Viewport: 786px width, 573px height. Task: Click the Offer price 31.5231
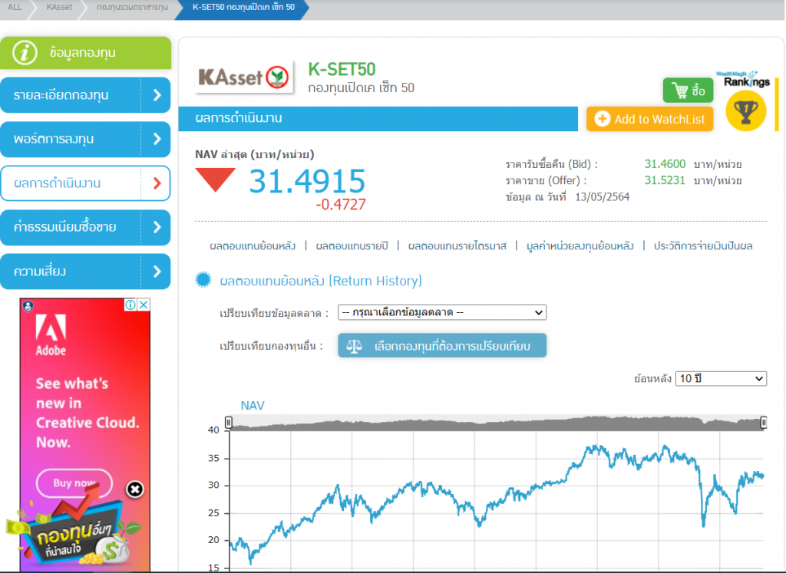[665, 180]
